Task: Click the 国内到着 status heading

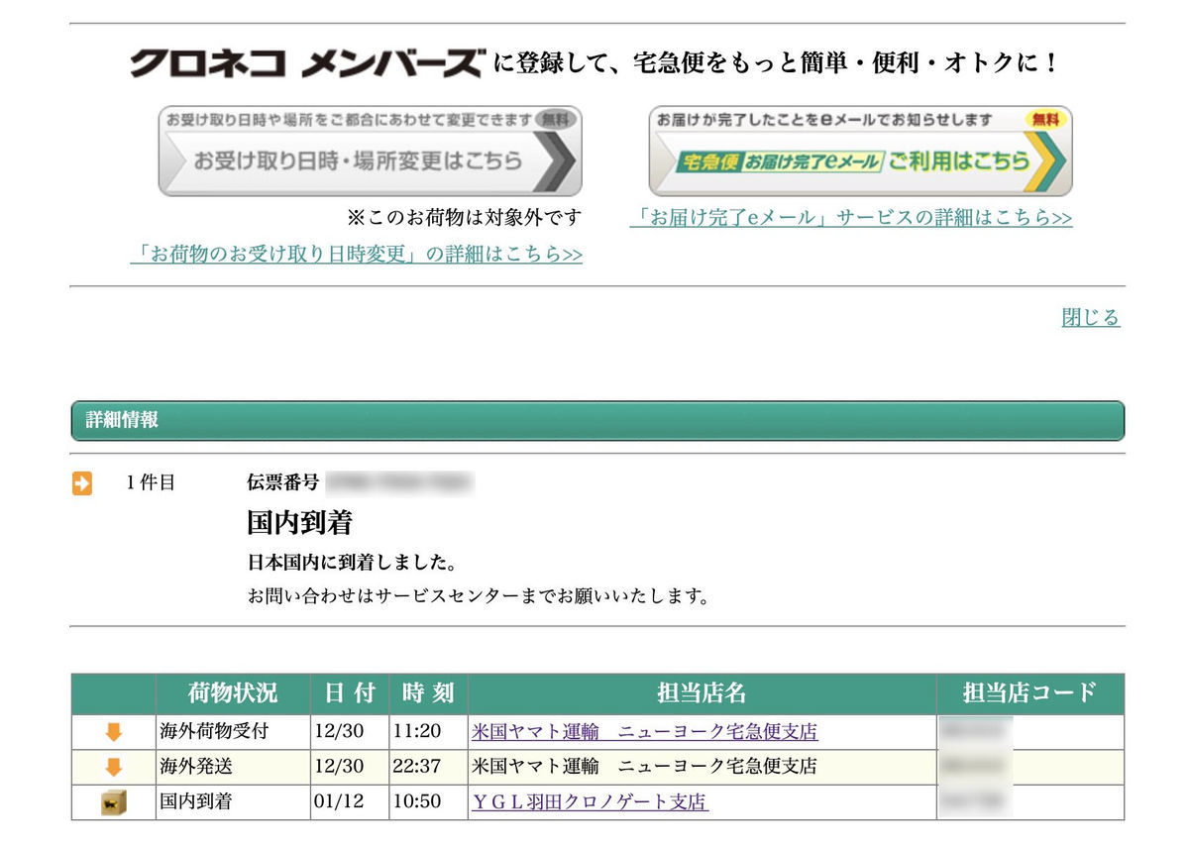Action: (x=299, y=523)
